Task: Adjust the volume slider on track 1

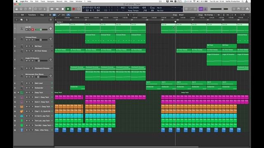Action: point(41,30)
